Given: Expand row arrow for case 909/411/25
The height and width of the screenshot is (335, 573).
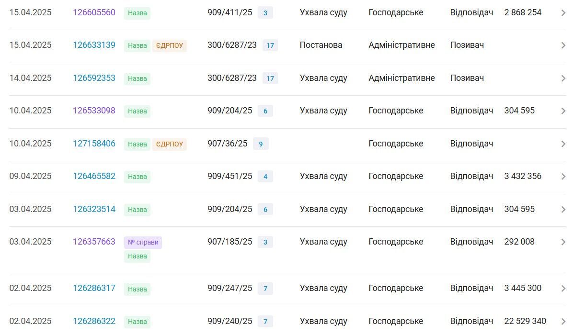Looking at the screenshot, I should 563,13.
